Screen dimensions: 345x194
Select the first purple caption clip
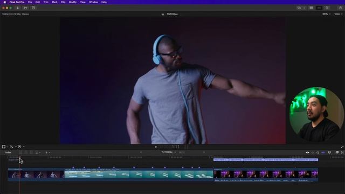[220, 160]
